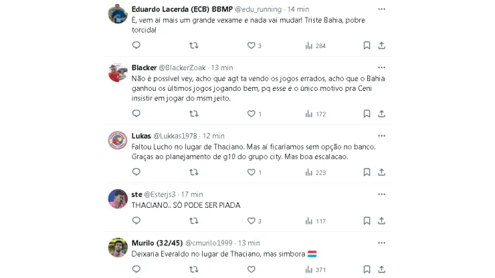495x278 pixels.
Task: Open more options menu on Lukas's tweet
Action: tap(381, 136)
